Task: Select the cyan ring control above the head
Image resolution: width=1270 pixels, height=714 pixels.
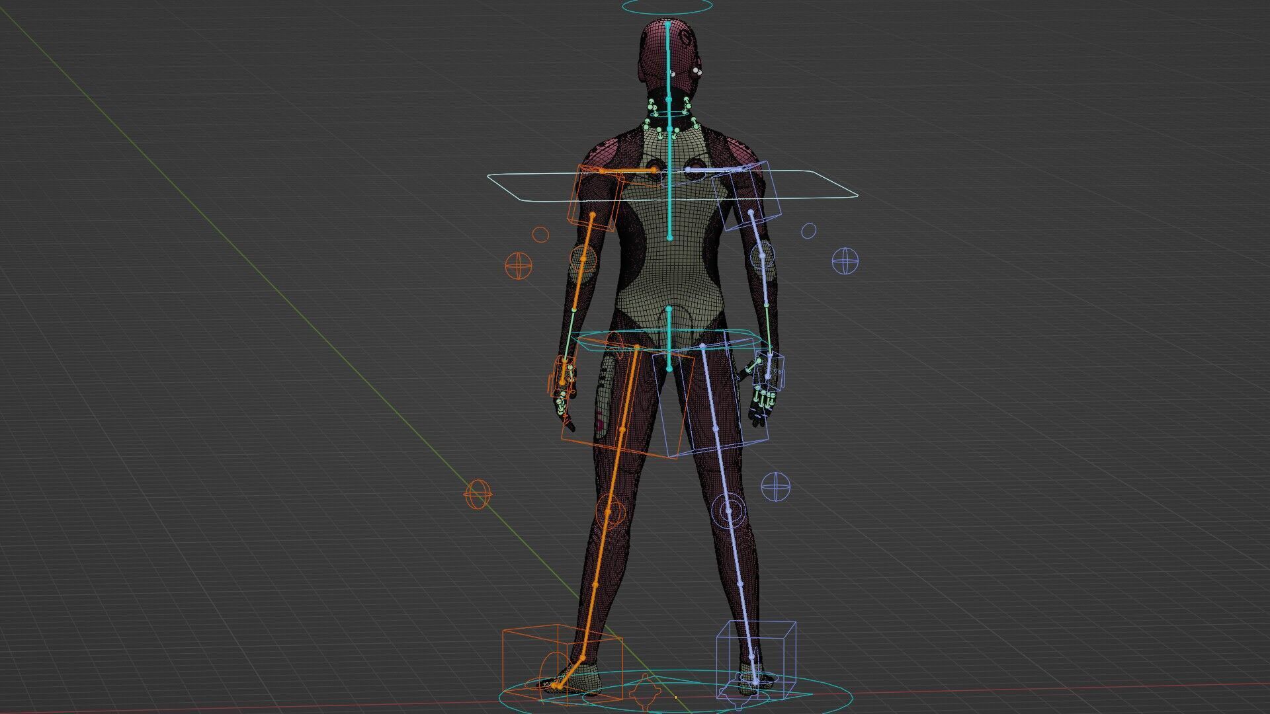Action: pyautogui.click(x=668, y=7)
